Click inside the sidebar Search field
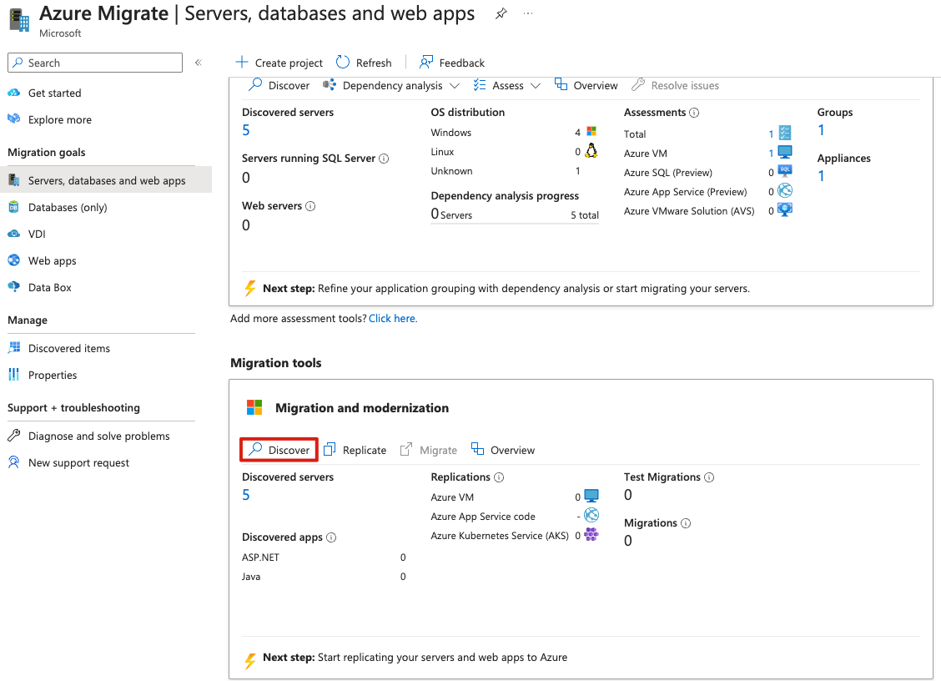 [x=95, y=63]
